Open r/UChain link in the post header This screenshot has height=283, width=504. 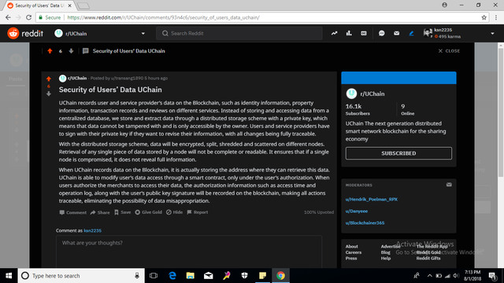[77, 79]
